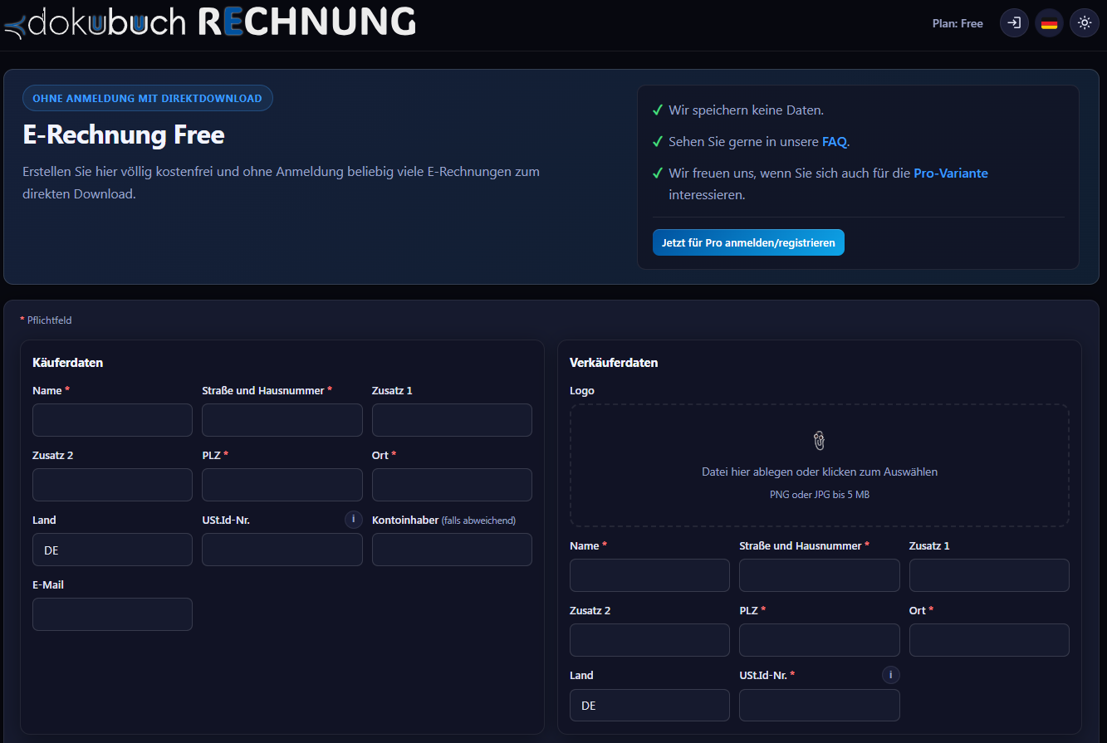Click the login arrow icon in header
This screenshot has width=1107, height=743.
point(1014,23)
